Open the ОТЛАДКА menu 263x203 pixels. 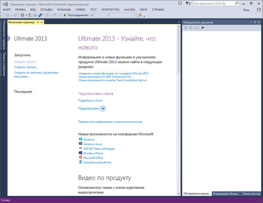(46, 10)
